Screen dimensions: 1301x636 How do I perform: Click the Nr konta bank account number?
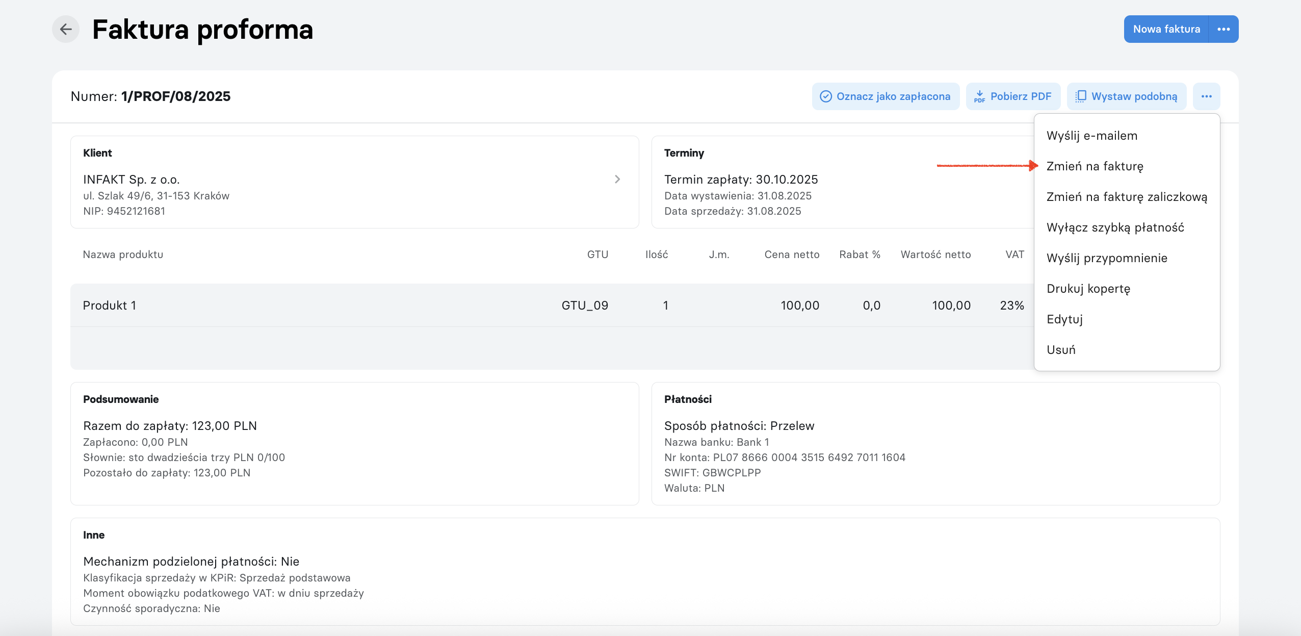[x=785, y=457]
